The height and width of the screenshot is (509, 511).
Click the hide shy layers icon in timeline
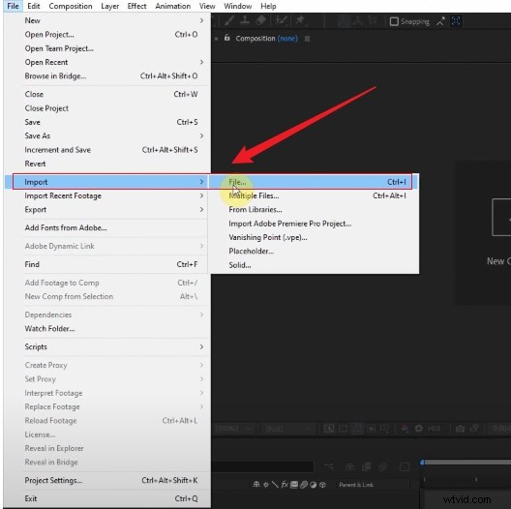(350, 467)
